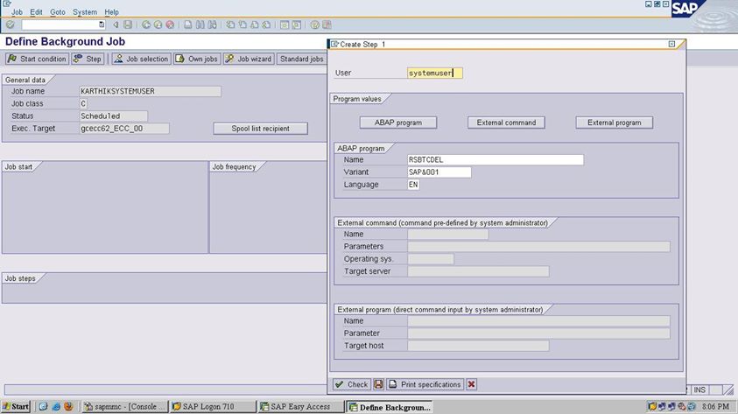Click the yellow Help question mark icon

coord(314,25)
